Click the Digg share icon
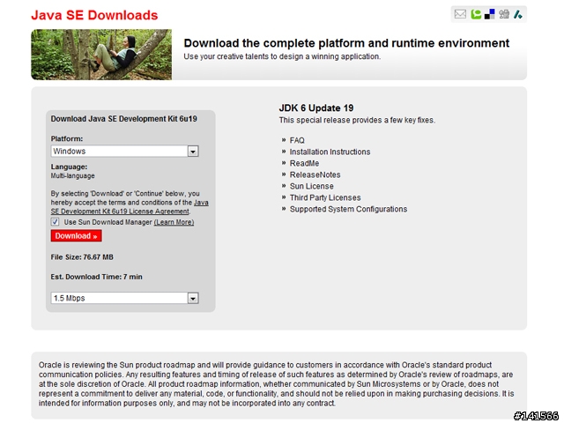This screenshot has height=423, width=564. pos(504,14)
